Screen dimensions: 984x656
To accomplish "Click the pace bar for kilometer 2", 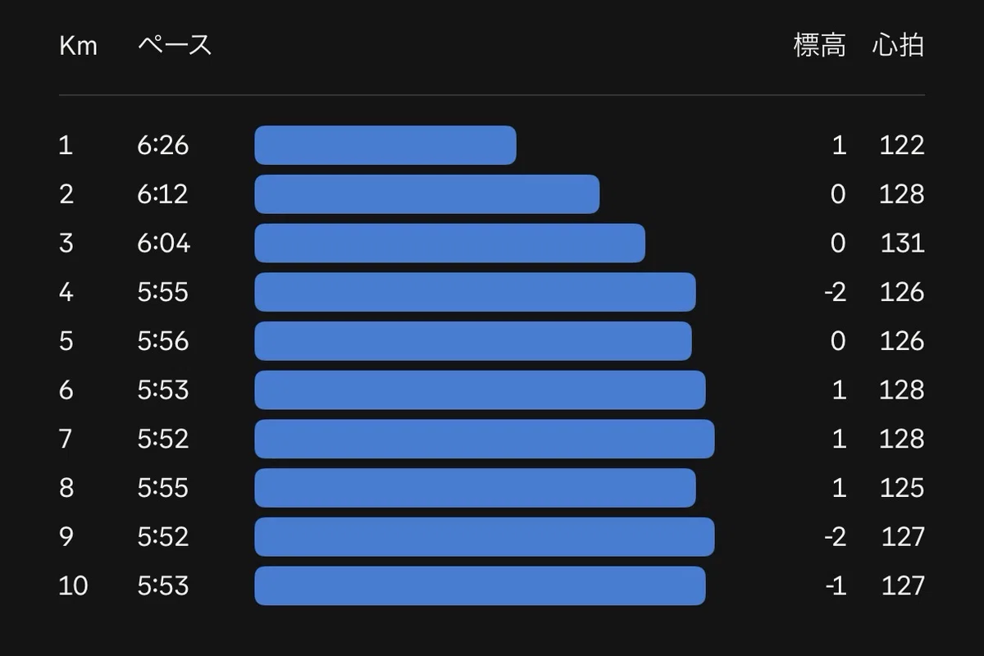I will click(x=426, y=194).
